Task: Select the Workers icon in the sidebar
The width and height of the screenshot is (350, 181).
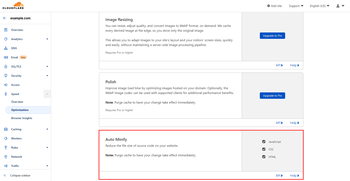Action: [5, 138]
